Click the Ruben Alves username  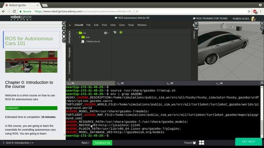tap(241, 18)
